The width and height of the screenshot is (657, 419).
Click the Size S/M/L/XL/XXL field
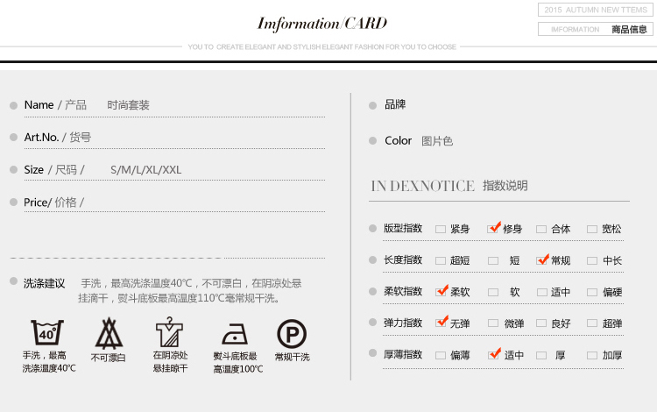pos(145,169)
